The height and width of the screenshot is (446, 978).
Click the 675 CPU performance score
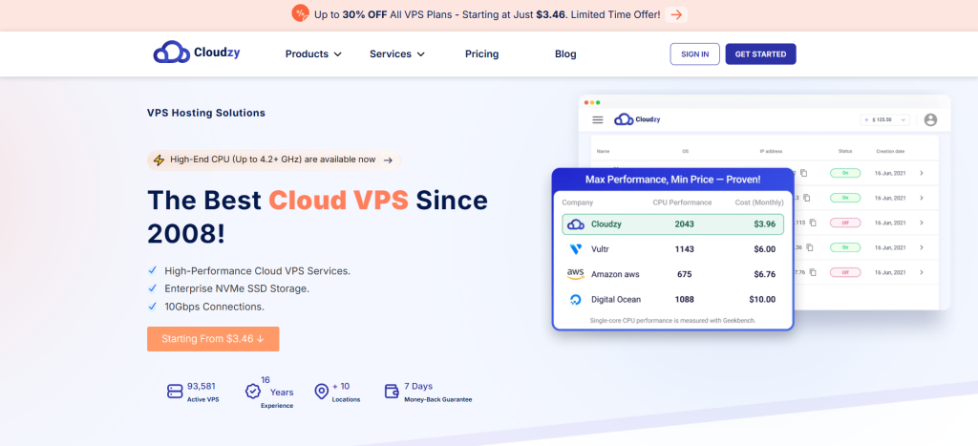684,274
